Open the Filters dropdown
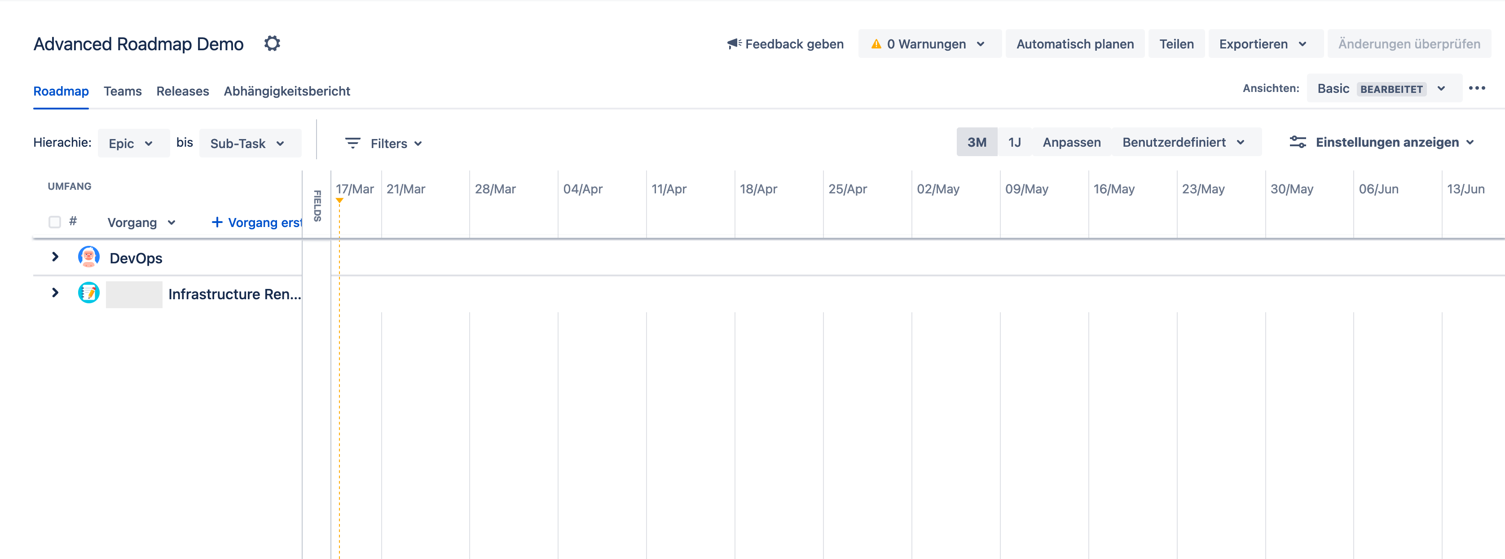The height and width of the screenshot is (559, 1505). [x=383, y=144]
